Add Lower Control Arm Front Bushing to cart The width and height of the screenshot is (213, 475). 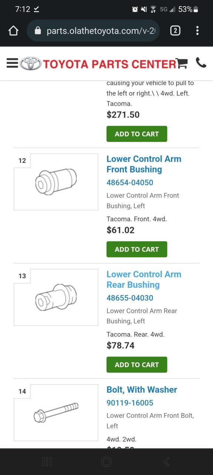(137, 249)
